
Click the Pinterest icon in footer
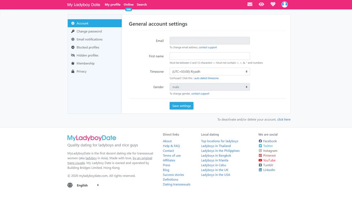[260, 156]
